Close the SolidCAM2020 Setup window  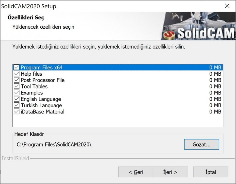pyautogui.click(x=227, y=6)
